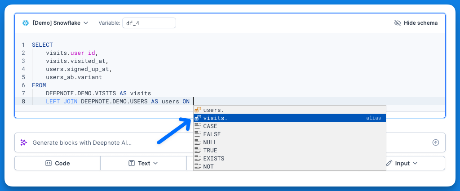Click the SELECT keyword on line 1
Screen dimensions: 460x191
coord(42,45)
